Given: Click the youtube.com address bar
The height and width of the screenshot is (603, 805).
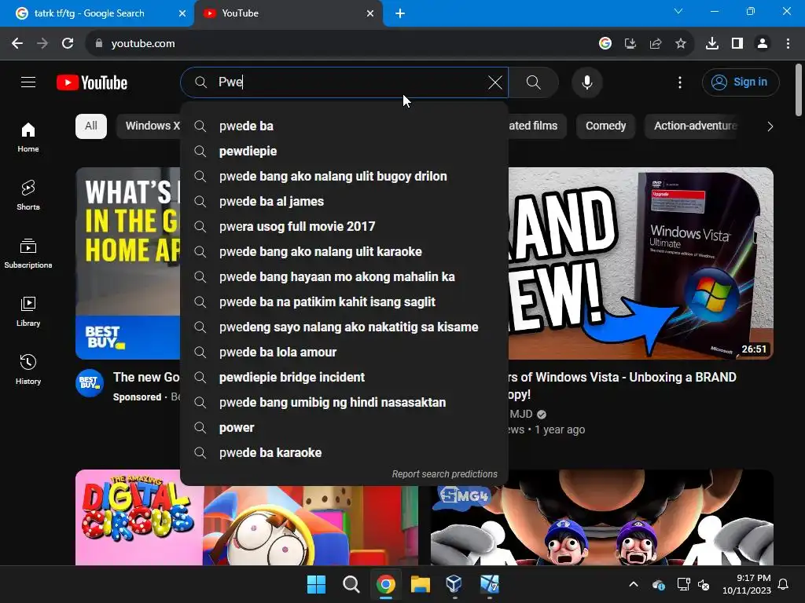Looking at the screenshot, I should coord(339,44).
